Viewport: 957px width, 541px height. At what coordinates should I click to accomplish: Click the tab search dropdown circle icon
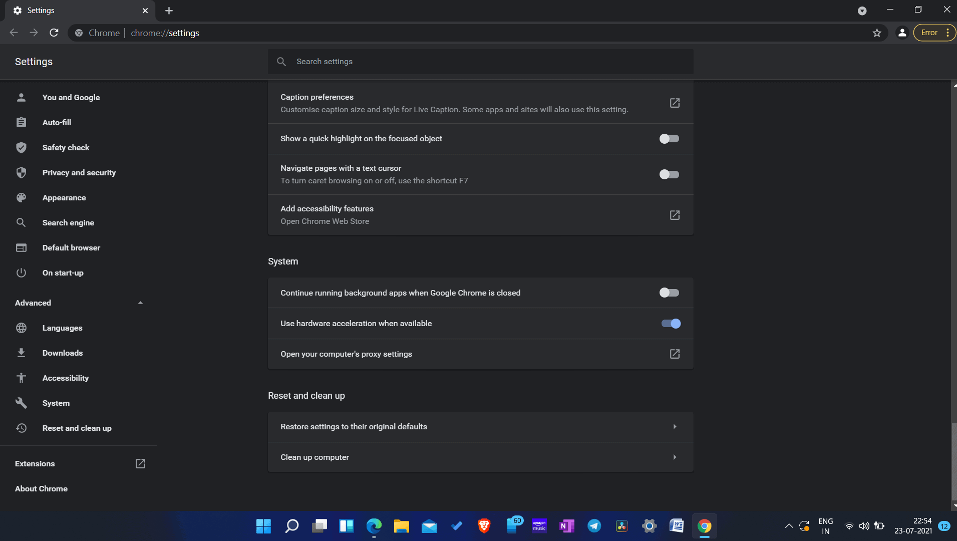862,11
